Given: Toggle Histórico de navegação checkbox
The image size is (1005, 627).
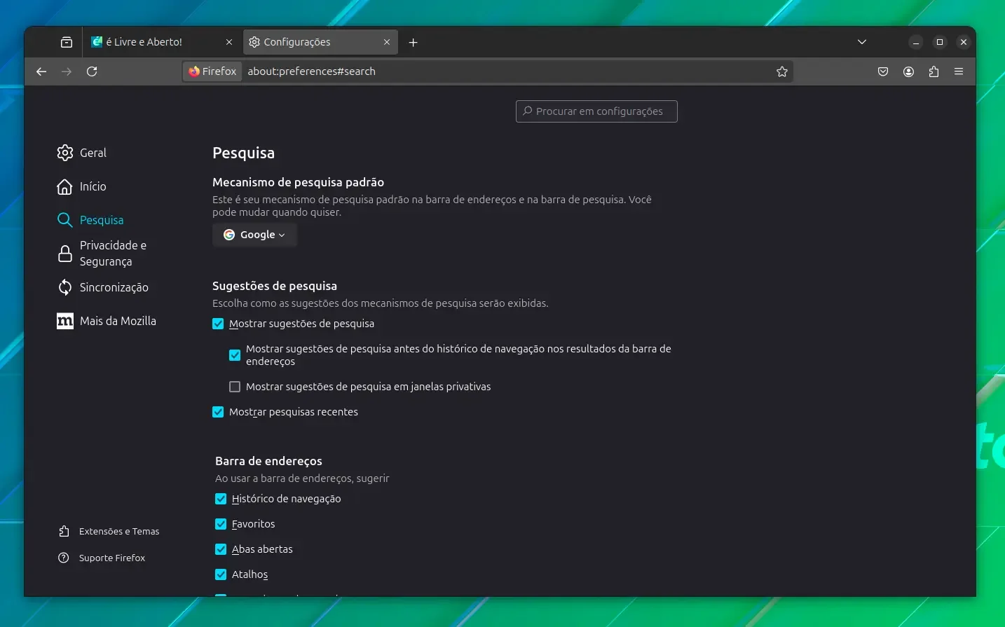Looking at the screenshot, I should (221, 499).
